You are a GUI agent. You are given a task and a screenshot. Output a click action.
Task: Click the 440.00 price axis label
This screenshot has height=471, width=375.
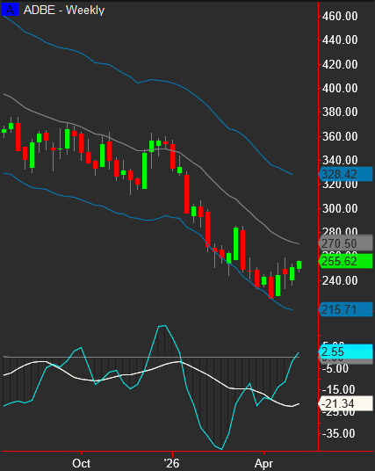340,40
